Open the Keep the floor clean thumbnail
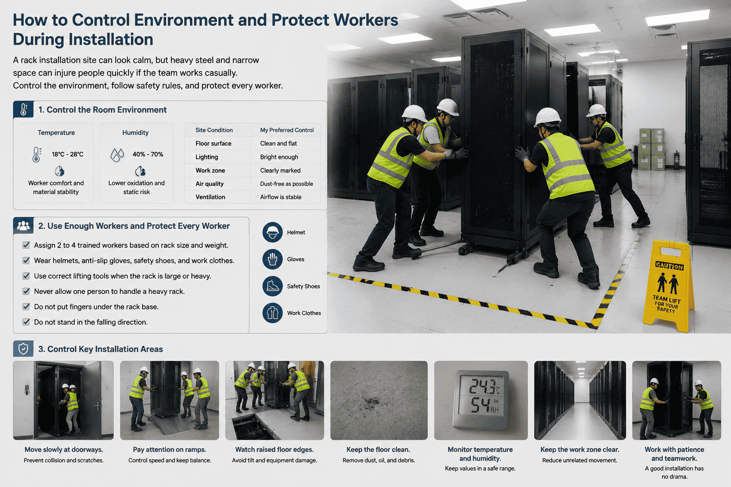This screenshot has height=487, width=731. coord(379,400)
